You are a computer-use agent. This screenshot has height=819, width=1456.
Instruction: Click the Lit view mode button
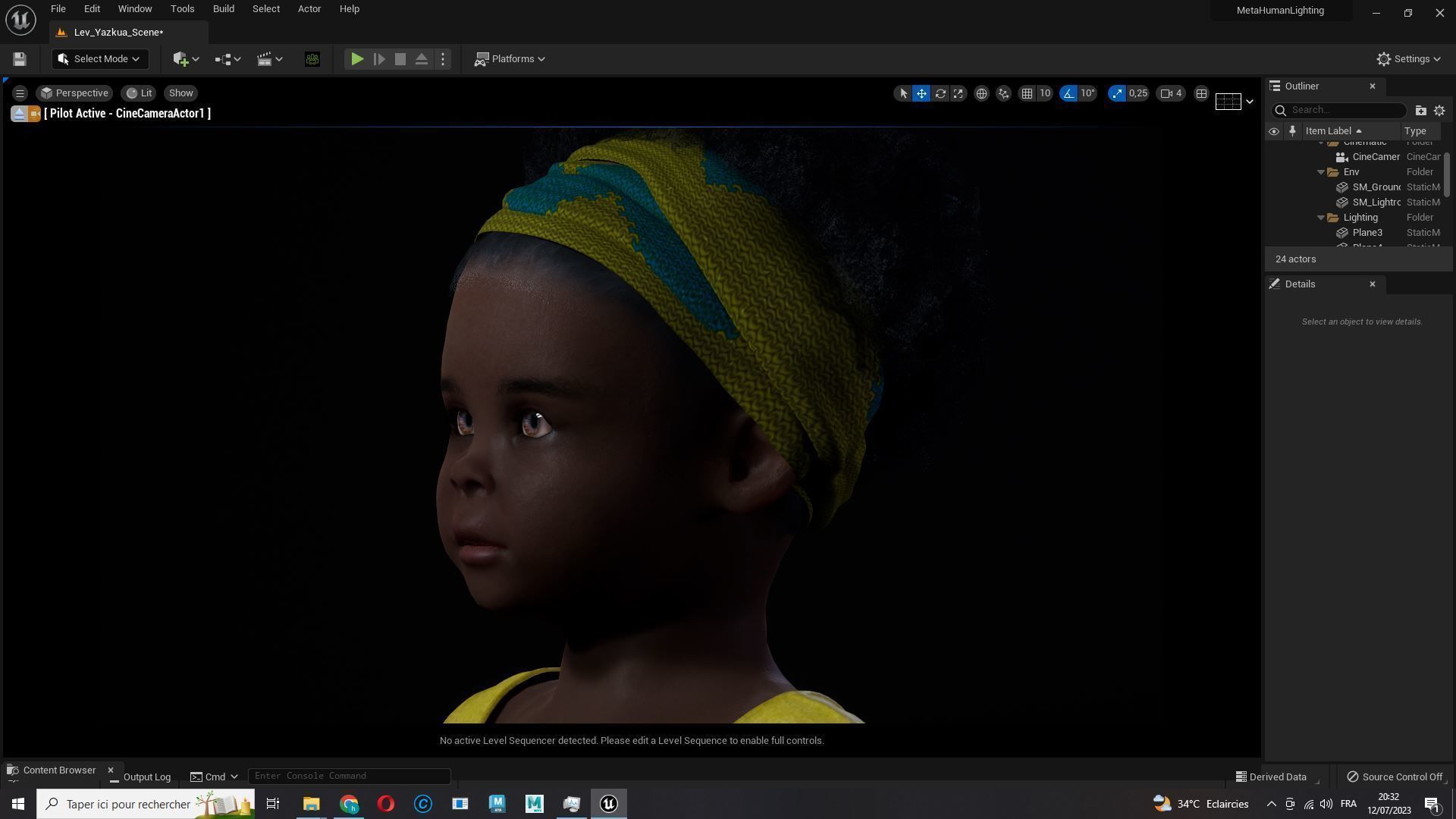point(139,93)
